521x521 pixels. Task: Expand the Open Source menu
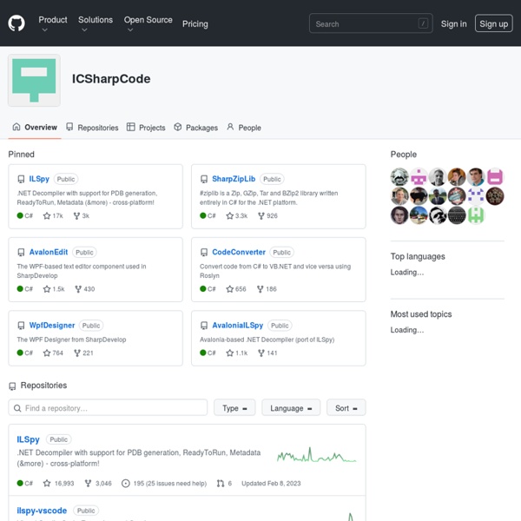[x=148, y=23]
